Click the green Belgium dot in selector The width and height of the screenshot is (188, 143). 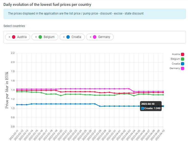pos(40,37)
